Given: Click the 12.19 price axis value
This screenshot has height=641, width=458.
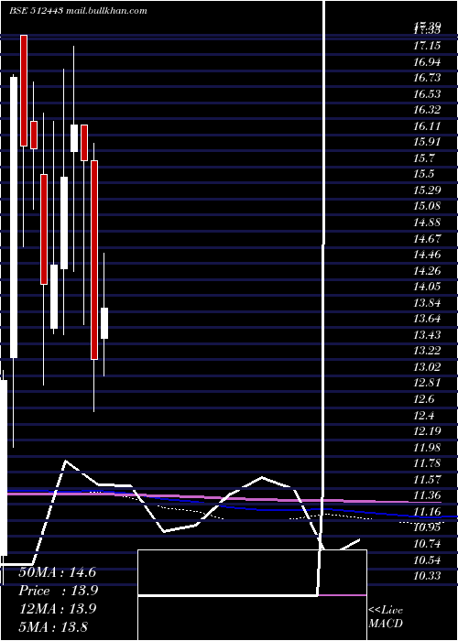Looking at the screenshot, I should coord(427,431).
